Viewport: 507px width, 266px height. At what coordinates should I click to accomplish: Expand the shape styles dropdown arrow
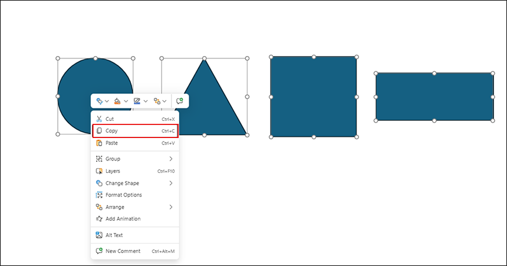point(107,101)
